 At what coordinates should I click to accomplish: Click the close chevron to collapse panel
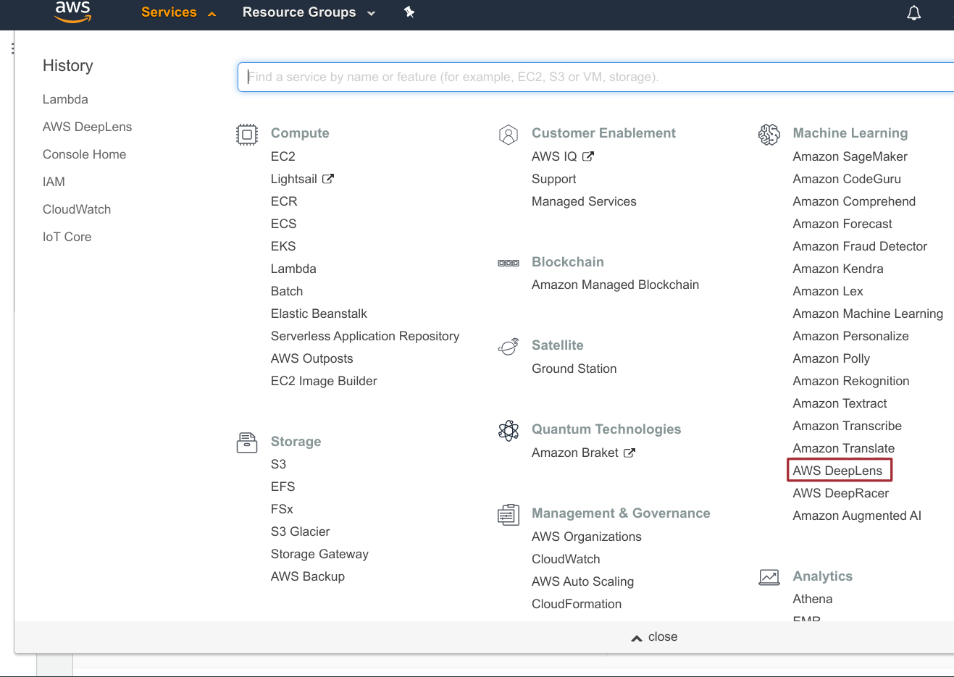[x=637, y=637]
